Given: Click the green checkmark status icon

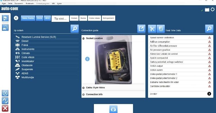Looking at the screenshot, I should tap(202, 10).
